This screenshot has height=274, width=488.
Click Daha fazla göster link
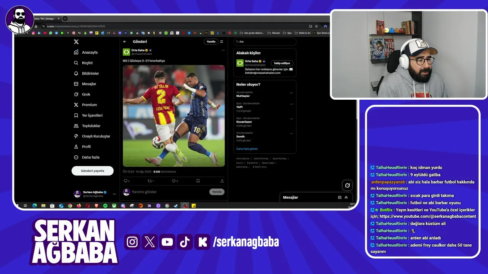pyautogui.click(x=247, y=149)
